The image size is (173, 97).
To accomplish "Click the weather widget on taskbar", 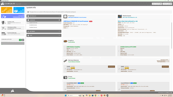I will pyautogui.click(x=3, y=95).
